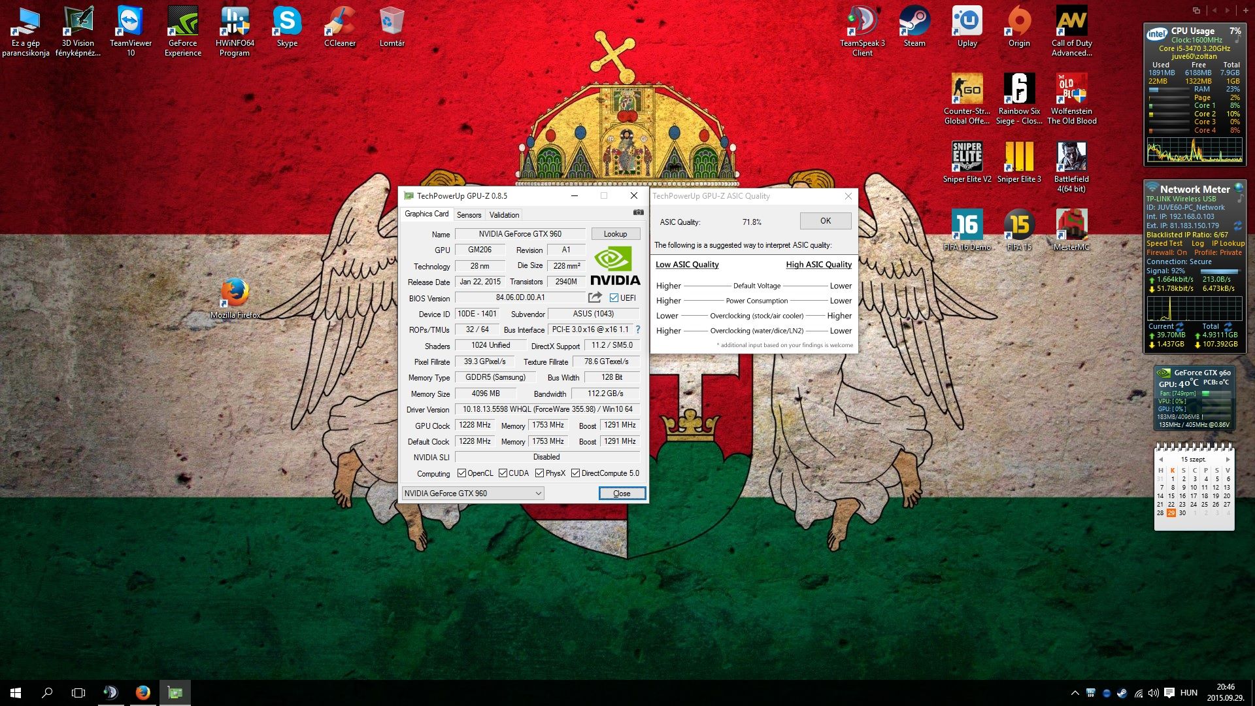Select day 29 in calendar gadget
The image size is (1255, 706).
(1171, 513)
